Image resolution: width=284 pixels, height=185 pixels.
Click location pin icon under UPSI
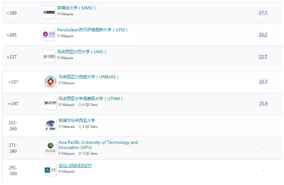pyautogui.click(x=58, y=36)
